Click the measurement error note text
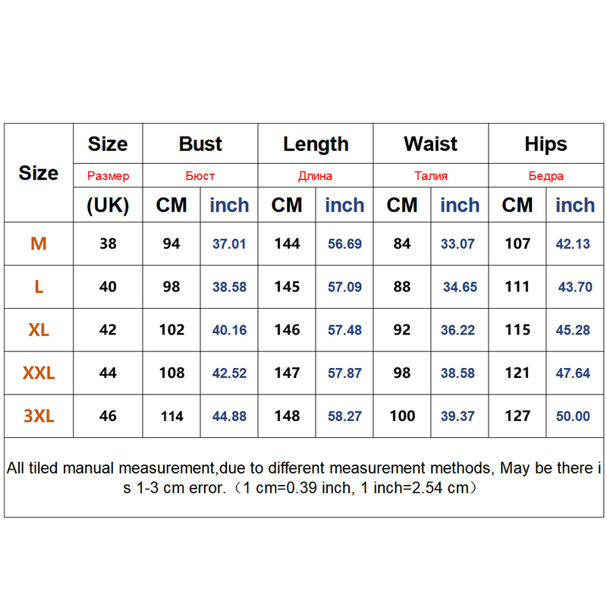The image size is (607, 607). click(303, 478)
